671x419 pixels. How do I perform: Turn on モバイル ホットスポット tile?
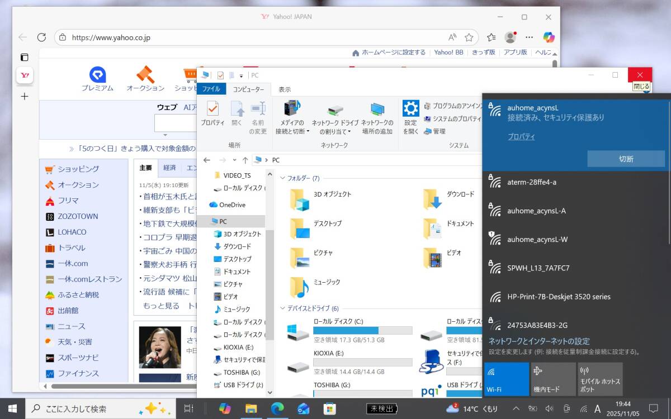tap(600, 379)
